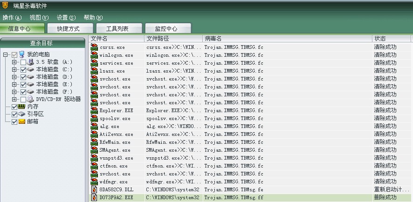
Task: Collapse the 我的电脑 tree node
Action: pos(5,55)
